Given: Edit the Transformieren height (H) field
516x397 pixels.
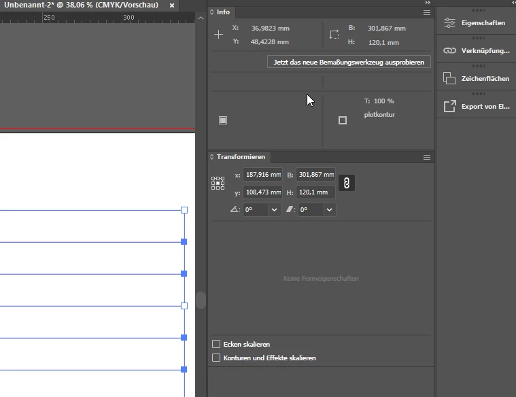Looking at the screenshot, I should point(316,192).
